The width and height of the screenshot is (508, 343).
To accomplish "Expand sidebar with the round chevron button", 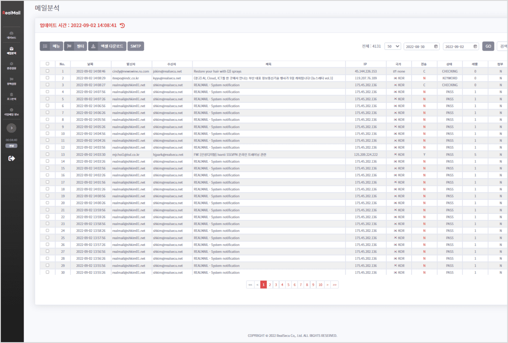I will click(x=11, y=128).
